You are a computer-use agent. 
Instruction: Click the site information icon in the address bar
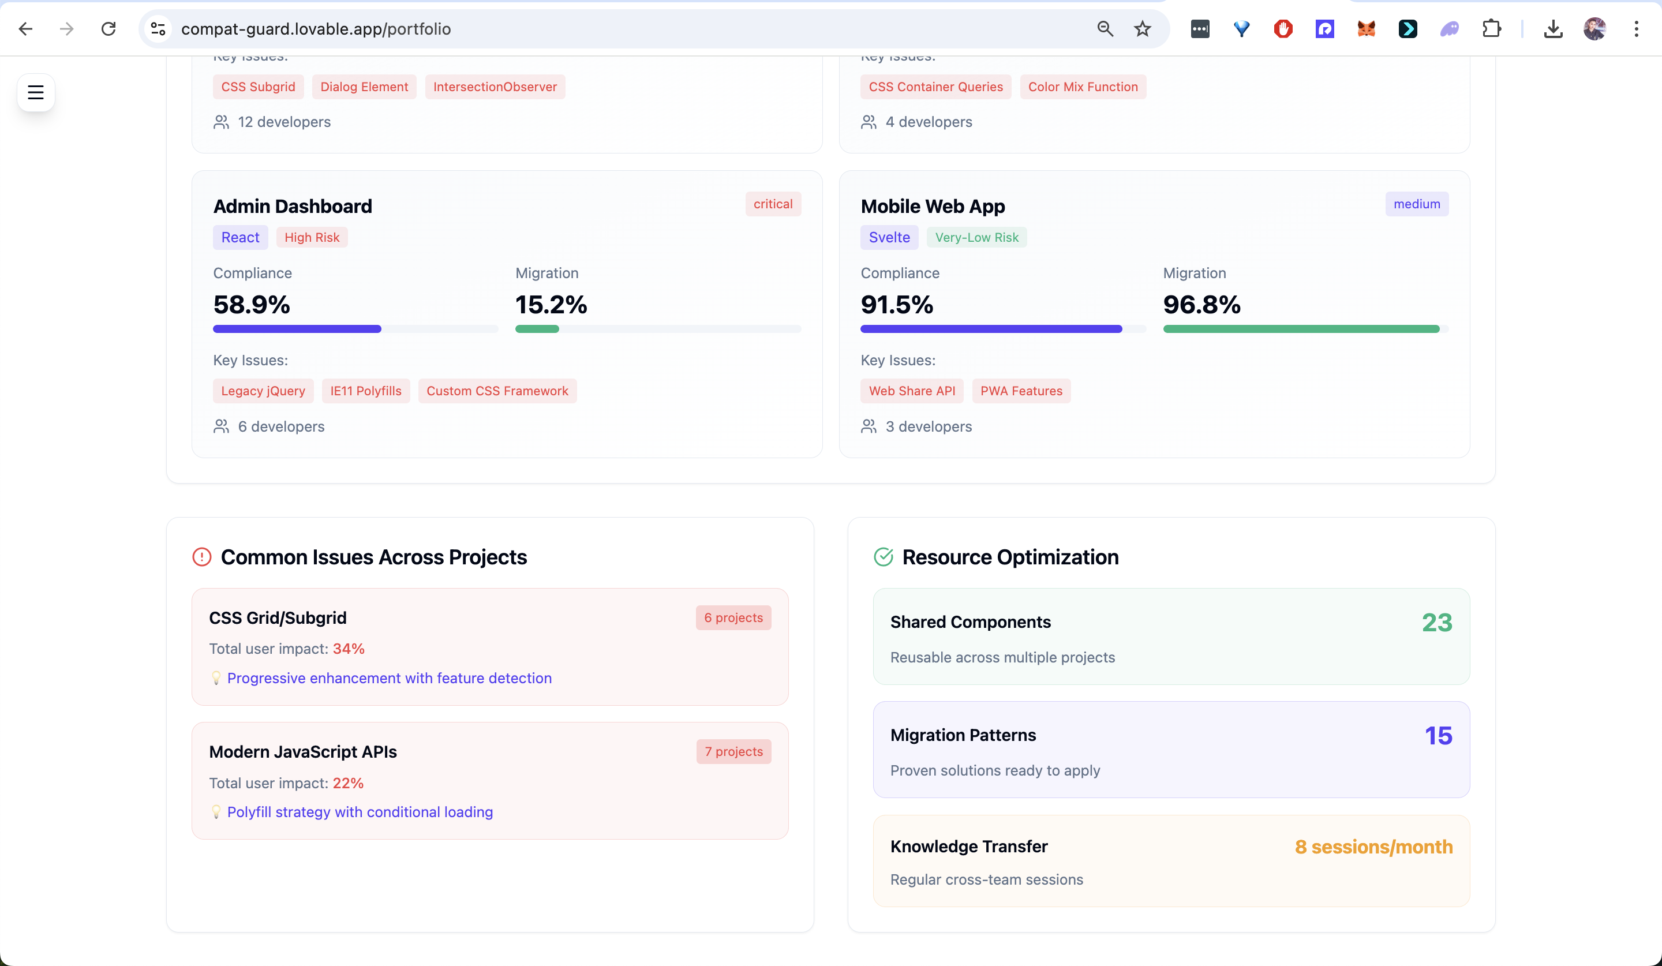158,29
